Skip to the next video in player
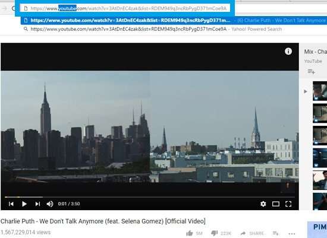 pyautogui.click(x=37, y=204)
